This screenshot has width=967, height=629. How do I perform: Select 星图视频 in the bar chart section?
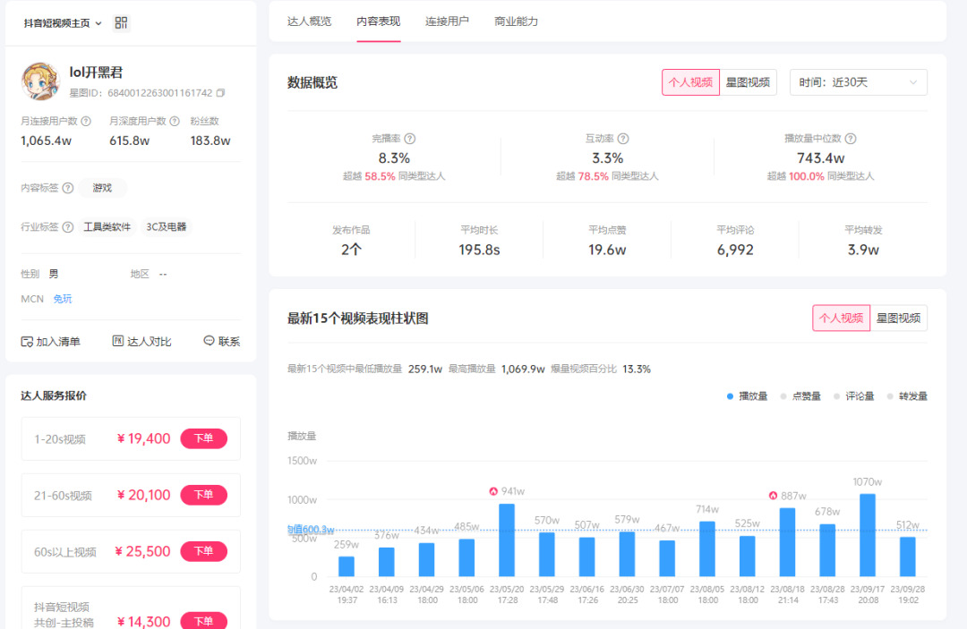pos(898,318)
